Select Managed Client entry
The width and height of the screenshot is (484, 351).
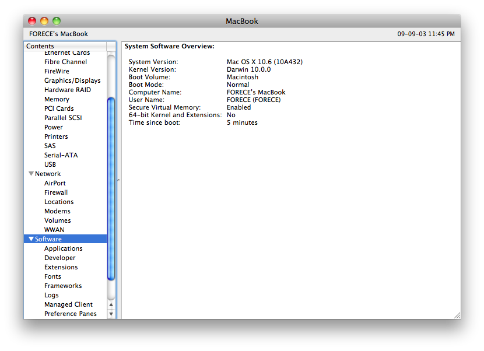tap(68, 304)
